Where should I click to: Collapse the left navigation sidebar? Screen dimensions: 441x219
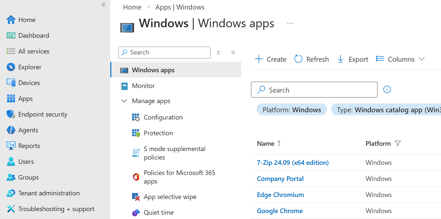coord(103,5)
